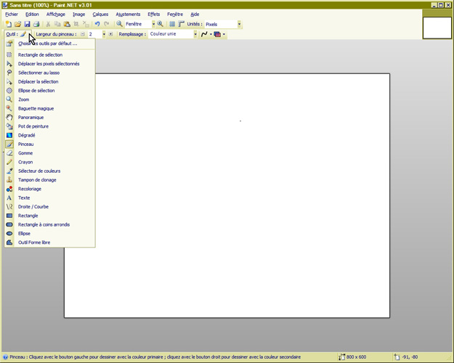454x363 pixels.
Task: Select the Sélecteur de couleurs tool
Action: click(44, 171)
